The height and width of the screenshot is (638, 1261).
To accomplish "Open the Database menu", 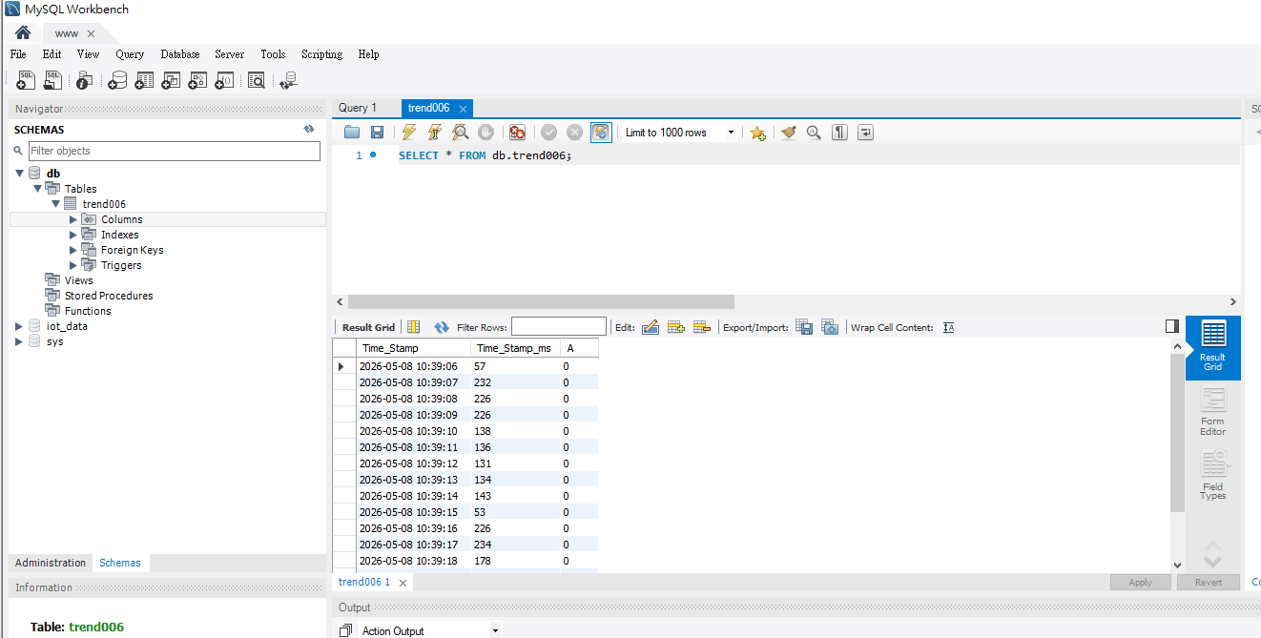I will tap(180, 54).
